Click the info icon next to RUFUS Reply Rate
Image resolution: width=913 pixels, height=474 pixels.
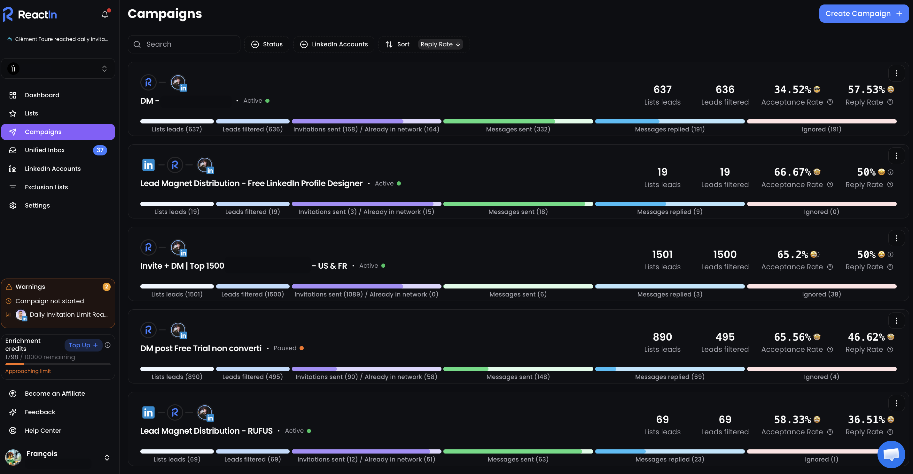pos(890,432)
